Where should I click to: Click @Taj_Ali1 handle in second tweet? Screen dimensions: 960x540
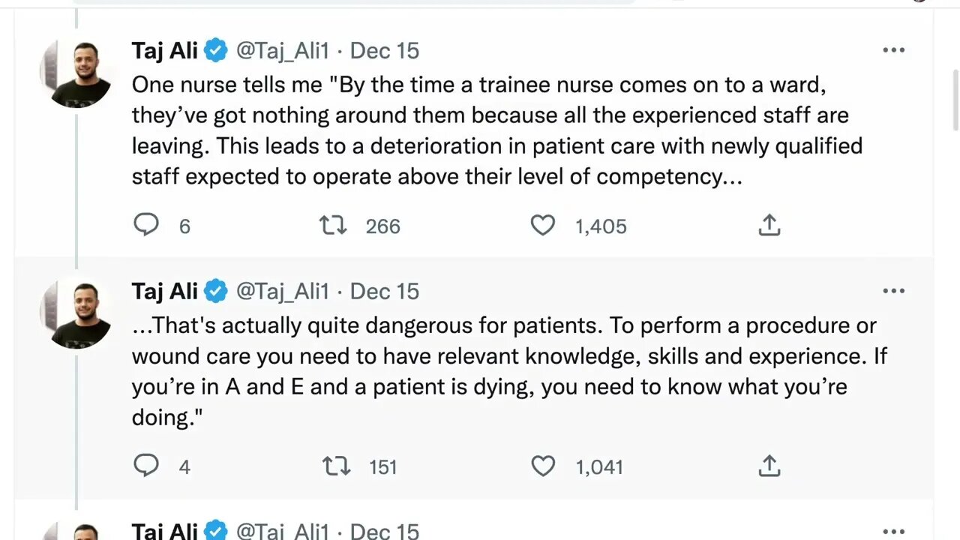point(283,291)
